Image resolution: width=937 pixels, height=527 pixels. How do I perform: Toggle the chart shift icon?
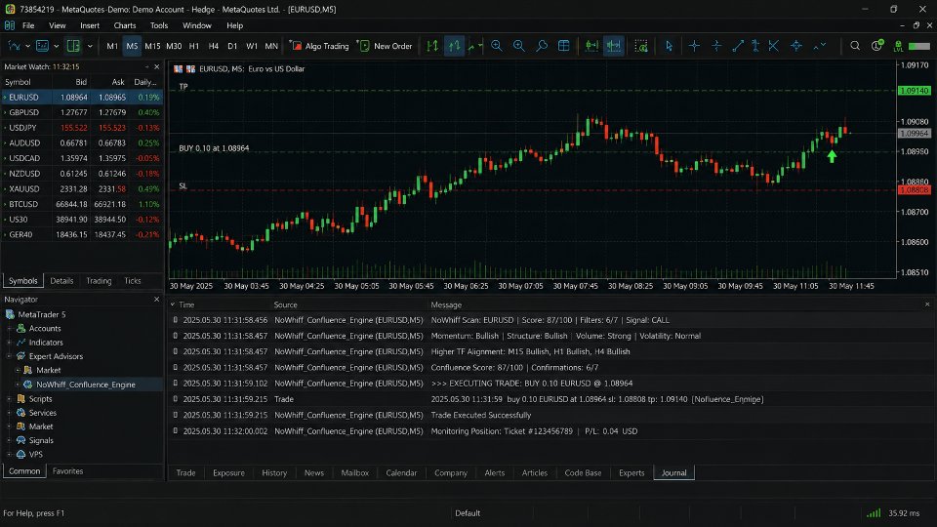point(614,46)
